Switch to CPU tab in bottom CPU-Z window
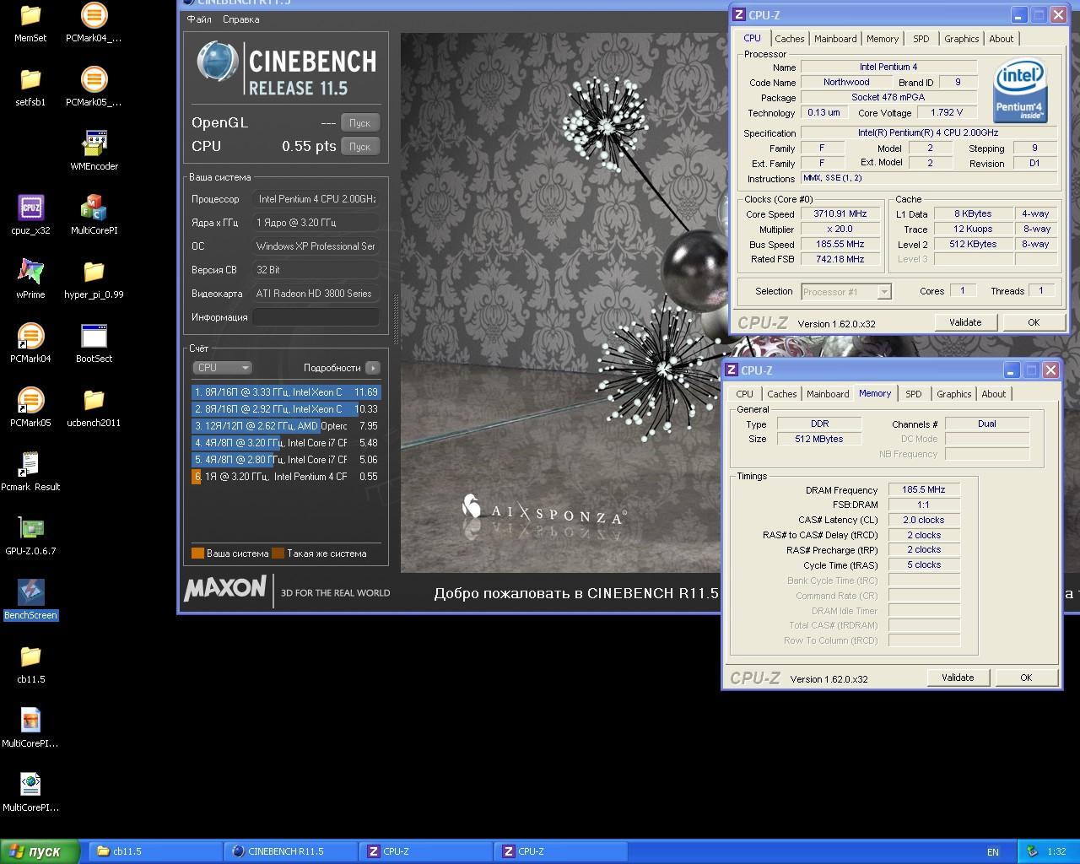The width and height of the screenshot is (1080, 864). tap(745, 394)
